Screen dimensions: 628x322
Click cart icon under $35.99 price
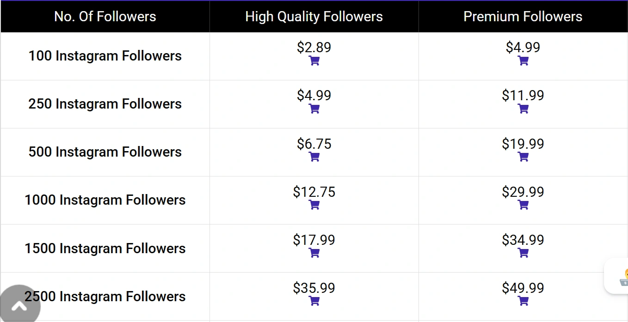click(314, 301)
